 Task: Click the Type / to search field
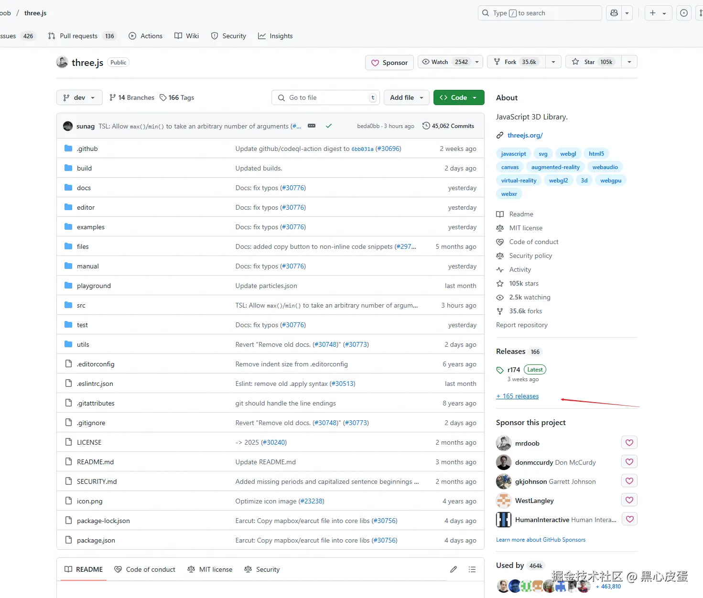tap(540, 13)
